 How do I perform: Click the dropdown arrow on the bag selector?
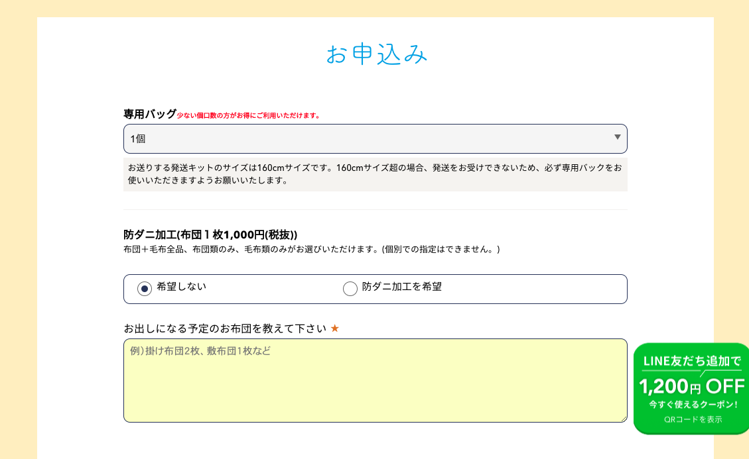[x=616, y=138]
